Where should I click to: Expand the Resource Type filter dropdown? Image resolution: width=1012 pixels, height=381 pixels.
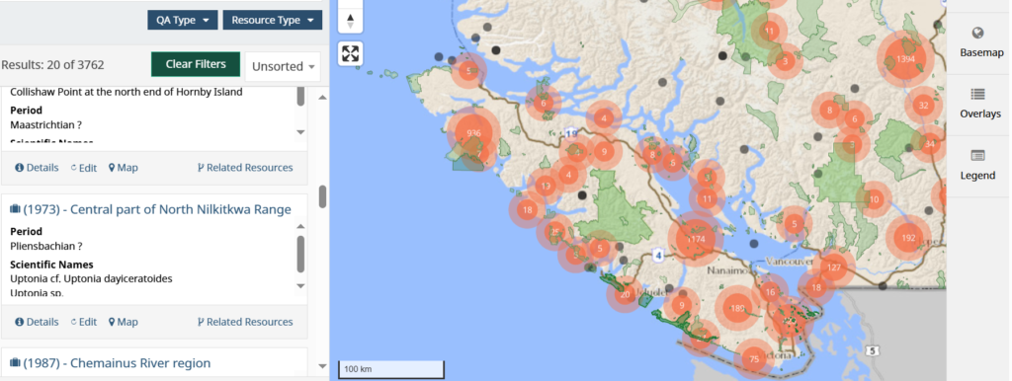pyautogui.click(x=273, y=20)
